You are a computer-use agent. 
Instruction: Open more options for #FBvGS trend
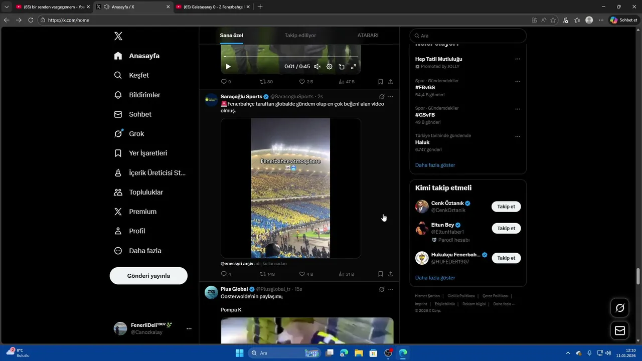point(518,82)
